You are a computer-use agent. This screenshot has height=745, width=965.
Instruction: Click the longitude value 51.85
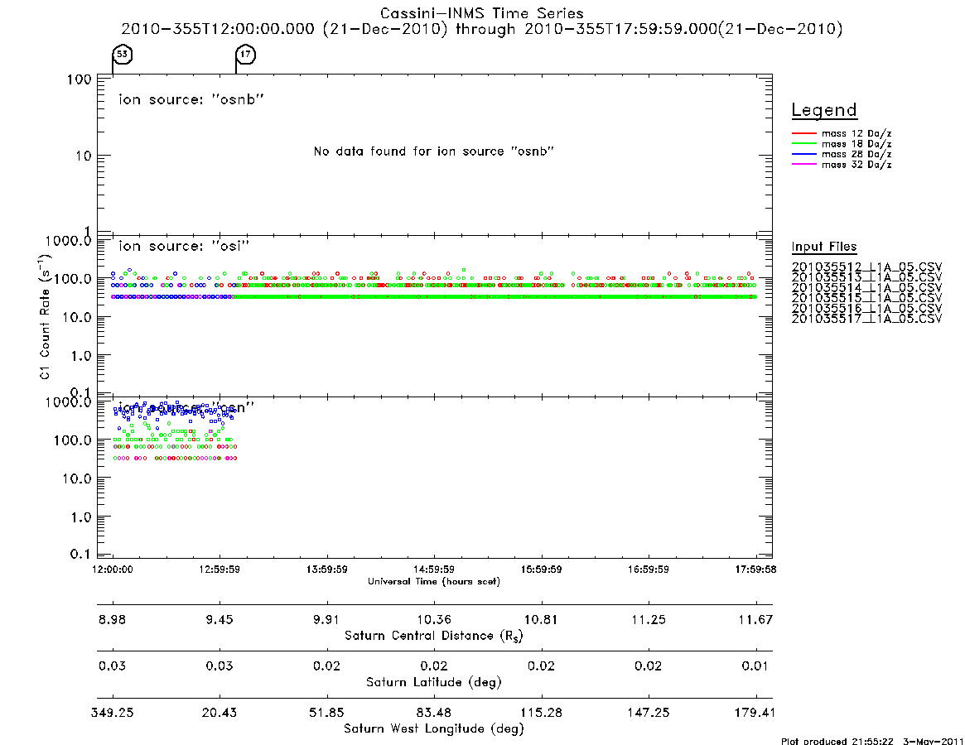[x=327, y=713]
